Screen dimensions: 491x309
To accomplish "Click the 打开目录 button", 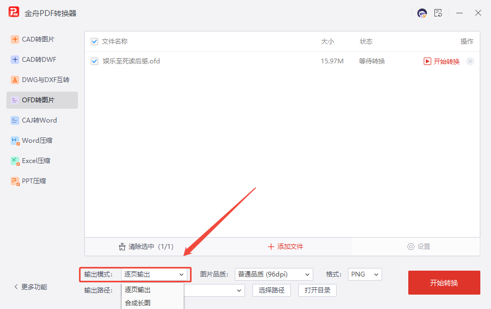I will coord(317,290).
